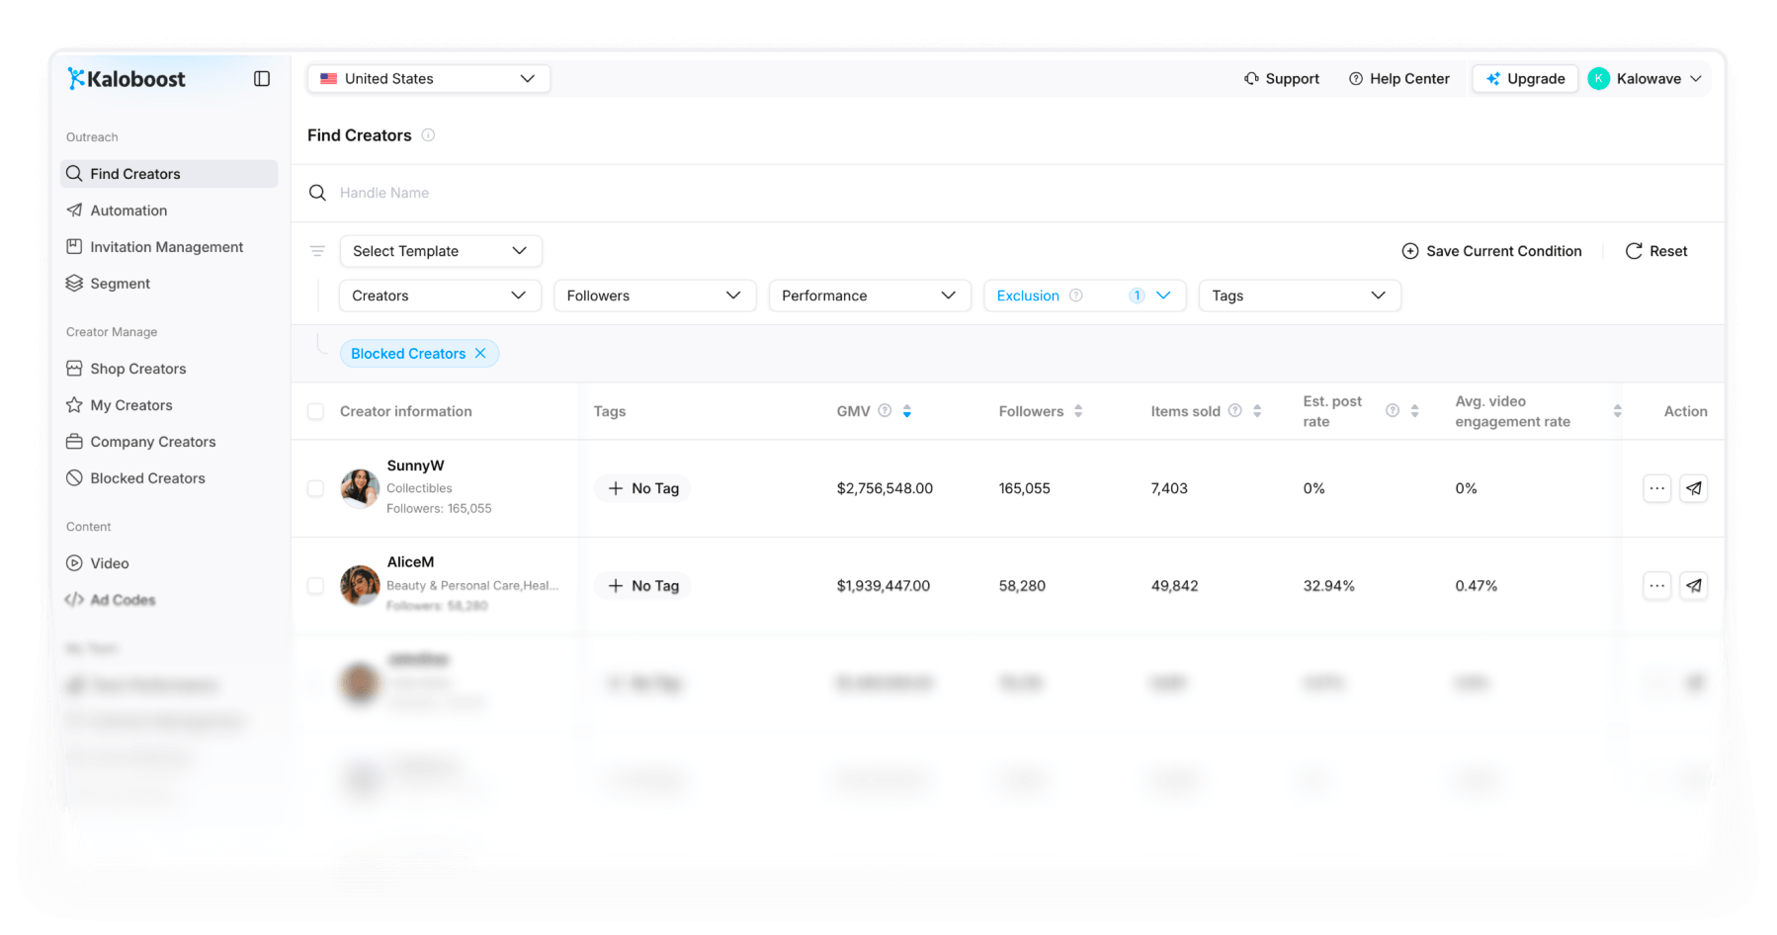Reset the filters
This screenshot has height=935, width=1777.
(1656, 251)
